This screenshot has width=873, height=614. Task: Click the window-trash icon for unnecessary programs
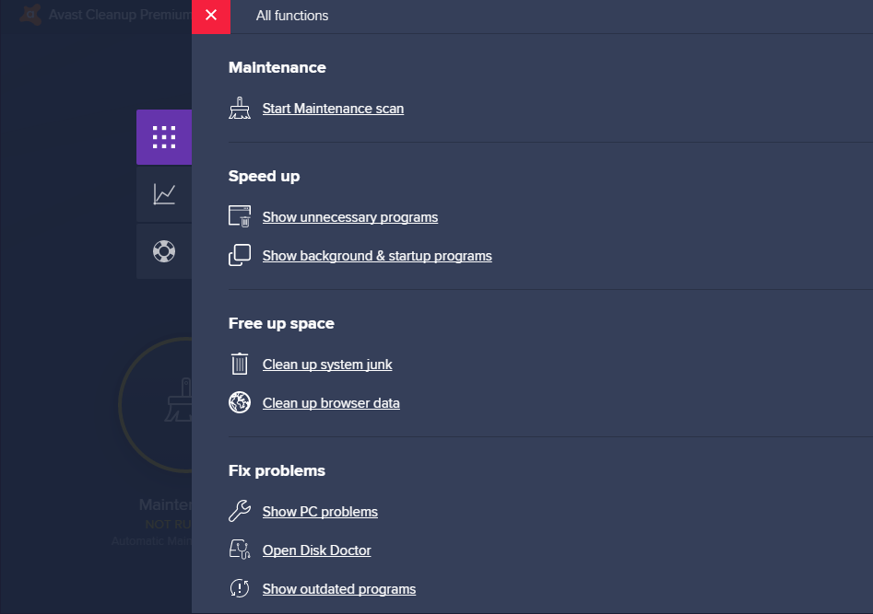(240, 217)
